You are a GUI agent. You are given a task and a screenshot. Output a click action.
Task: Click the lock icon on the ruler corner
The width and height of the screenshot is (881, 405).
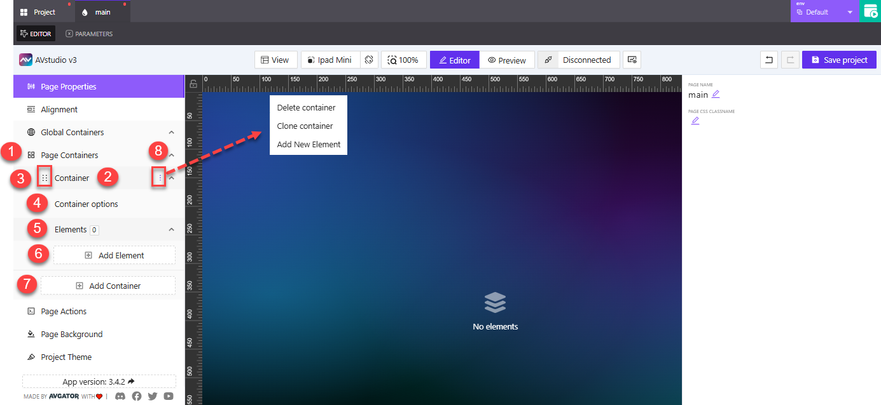click(193, 83)
